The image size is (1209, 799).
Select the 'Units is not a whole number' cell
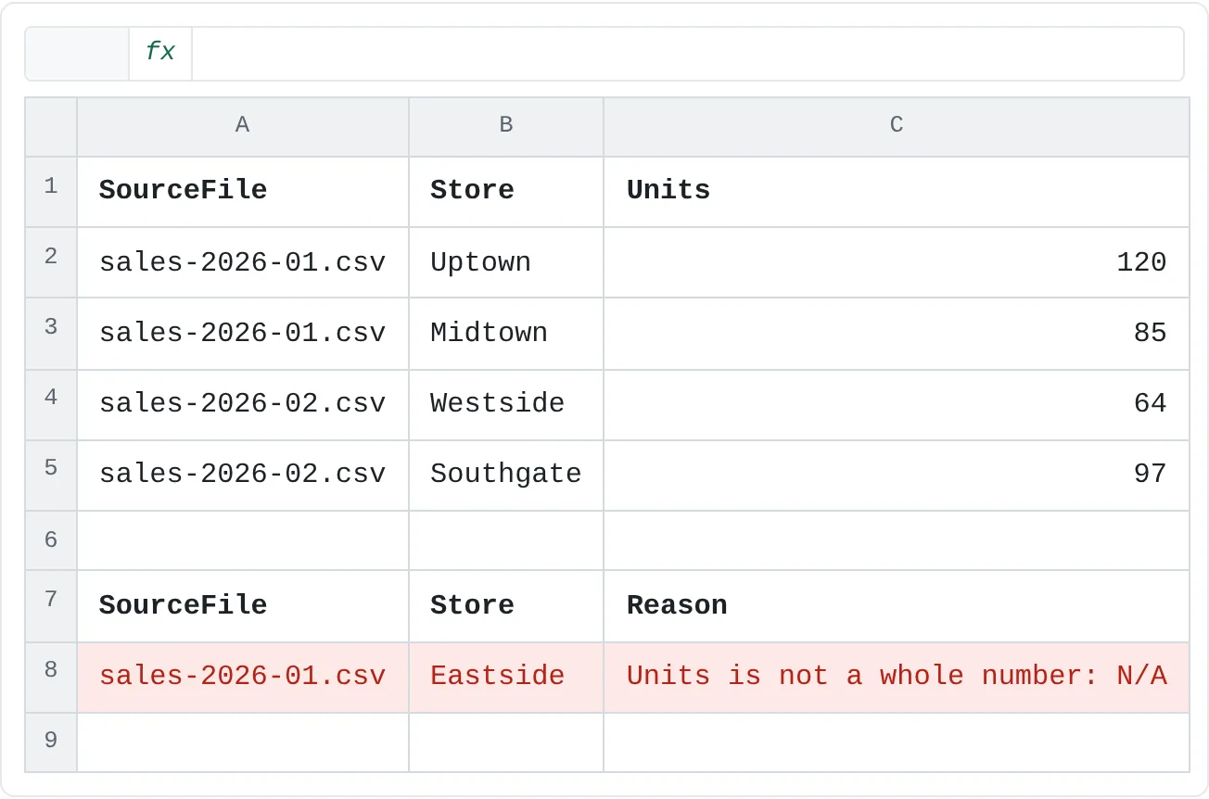897,678
